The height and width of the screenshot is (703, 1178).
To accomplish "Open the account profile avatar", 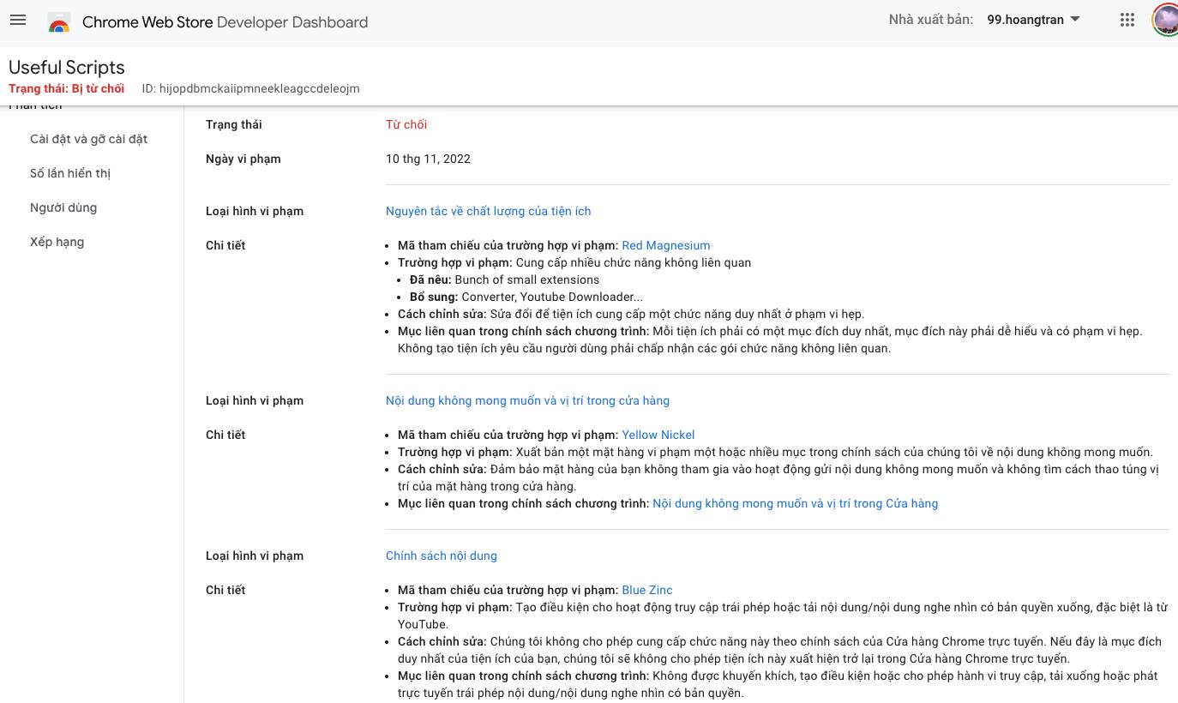I will [1166, 20].
